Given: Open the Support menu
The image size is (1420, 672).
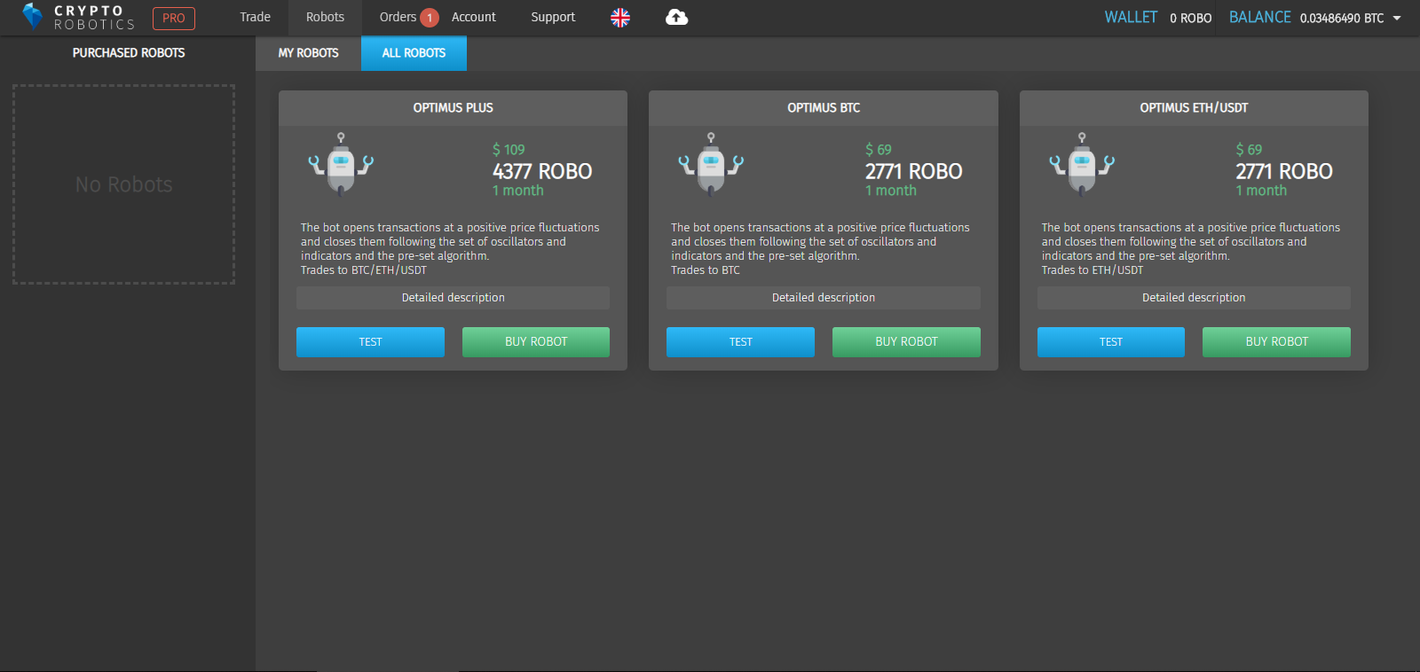Looking at the screenshot, I should click(x=553, y=17).
